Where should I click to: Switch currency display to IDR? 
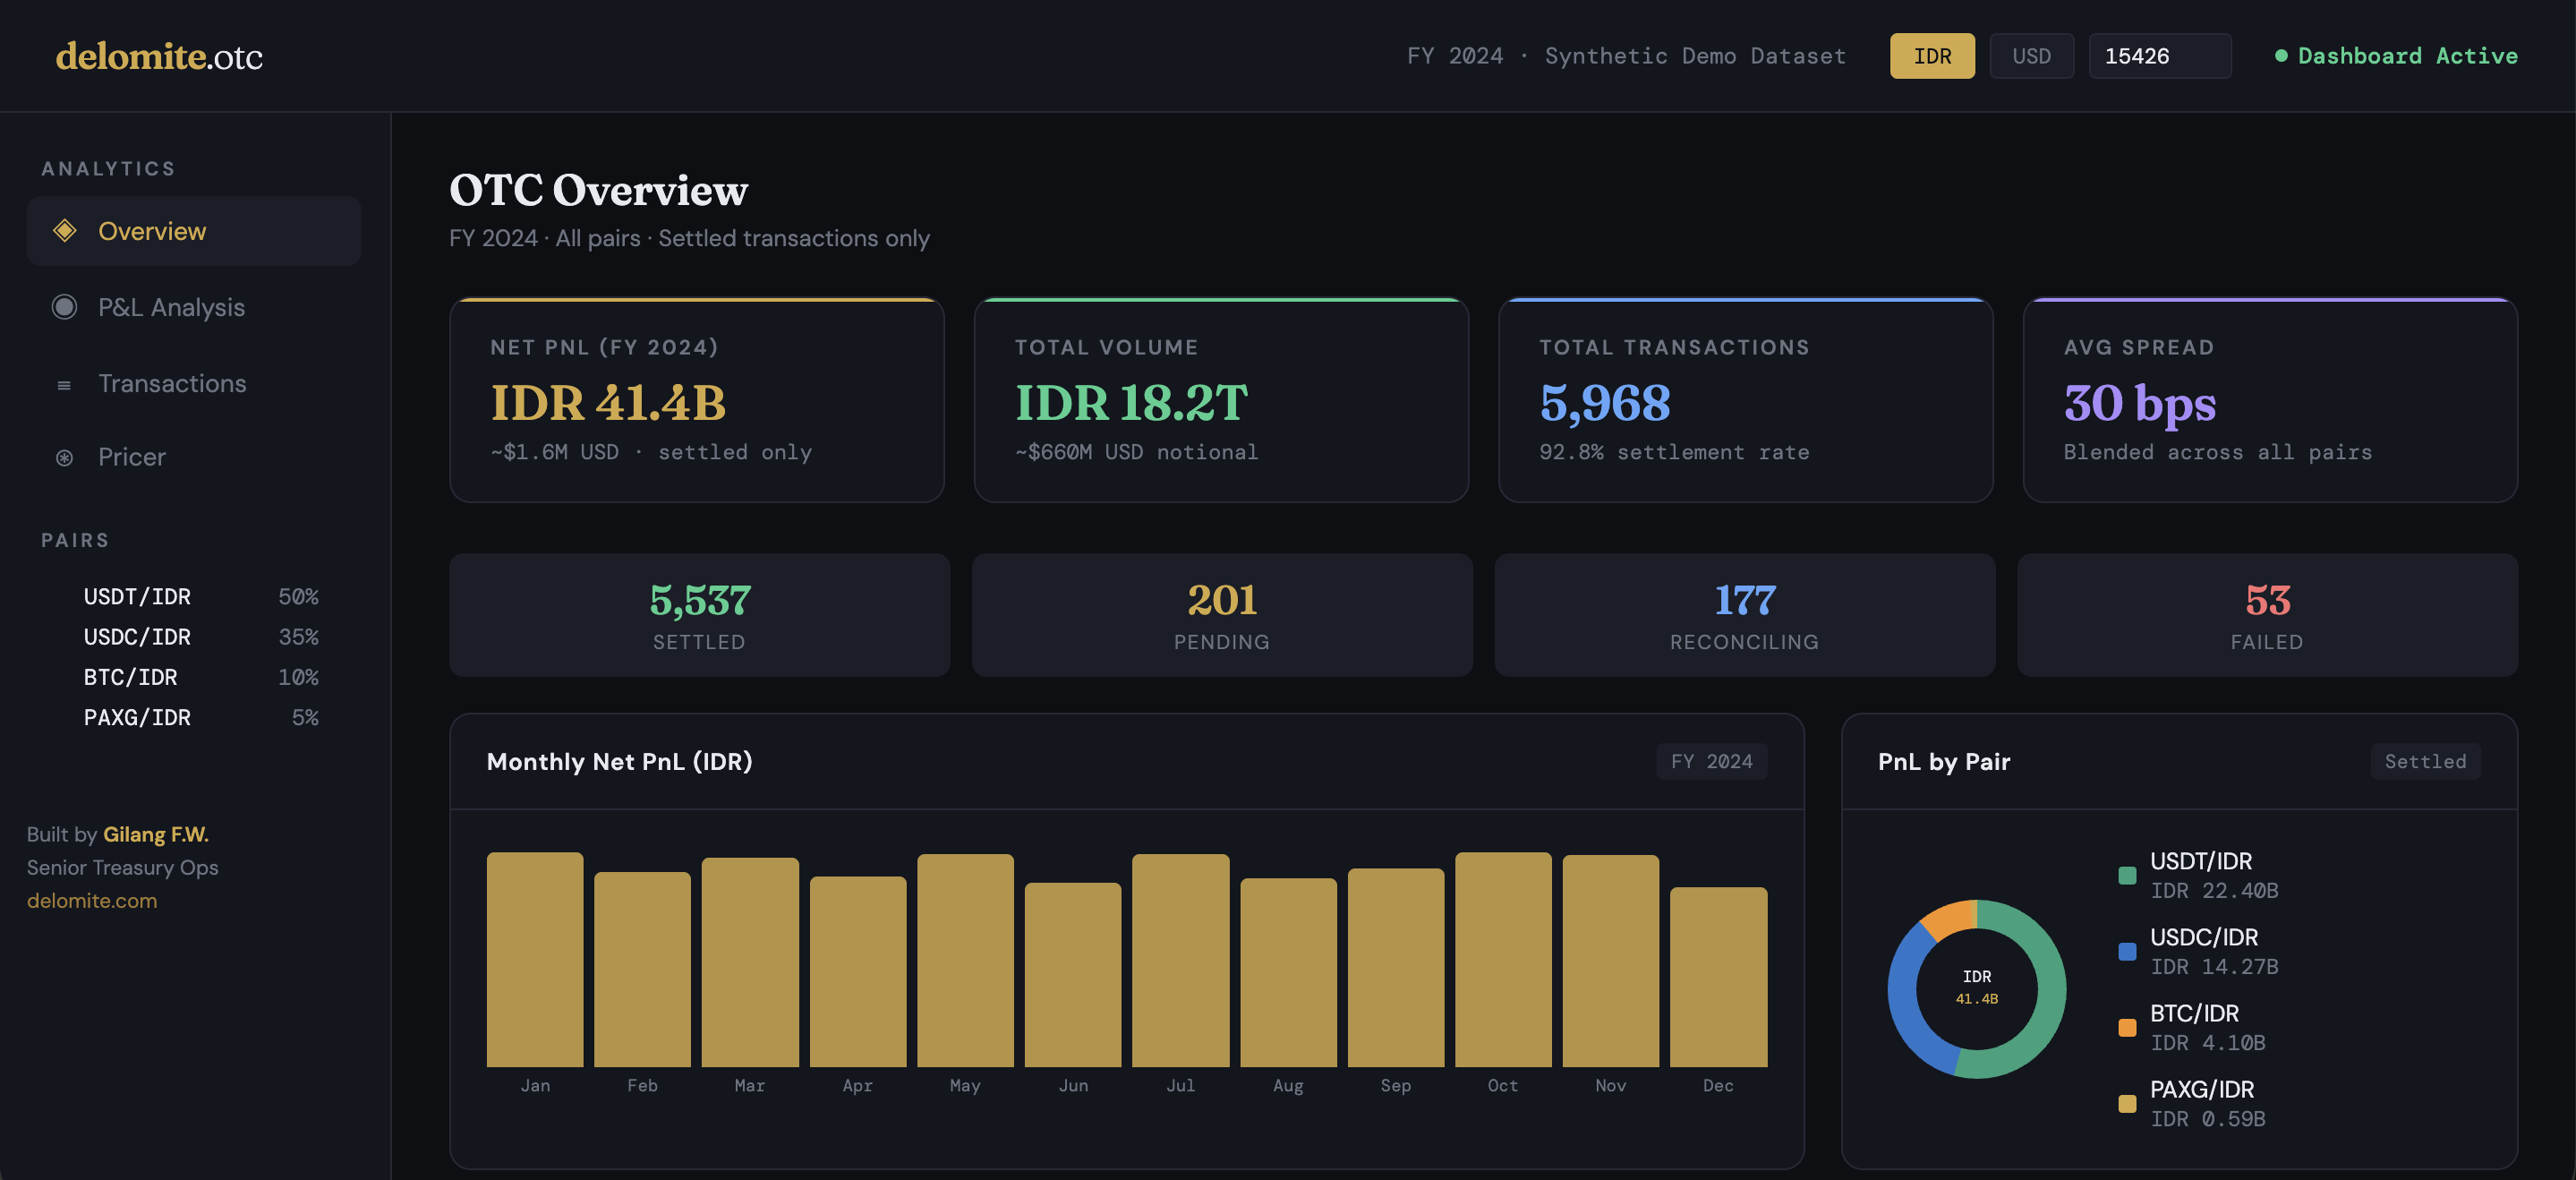1932,56
